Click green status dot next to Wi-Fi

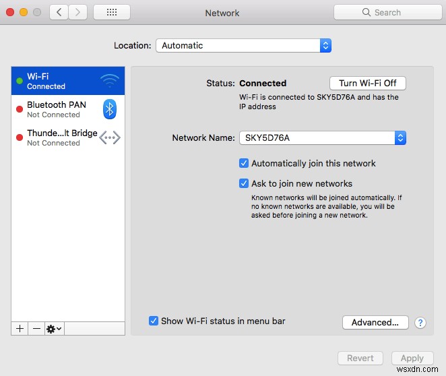[20, 81]
